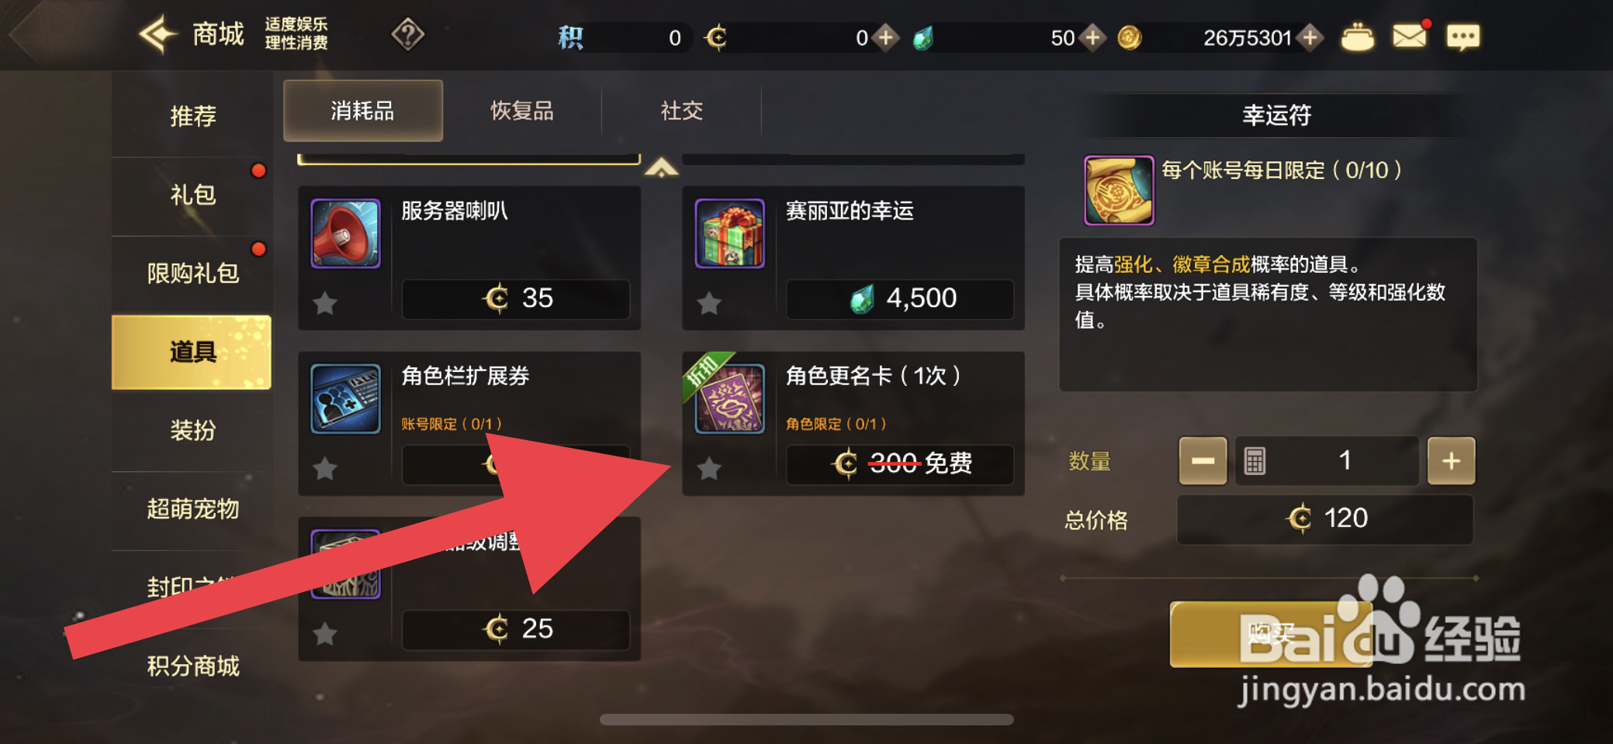Tap the back arrow next to 商城
Image resolution: width=1613 pixels, height=744 pixels.
[158, 35]
